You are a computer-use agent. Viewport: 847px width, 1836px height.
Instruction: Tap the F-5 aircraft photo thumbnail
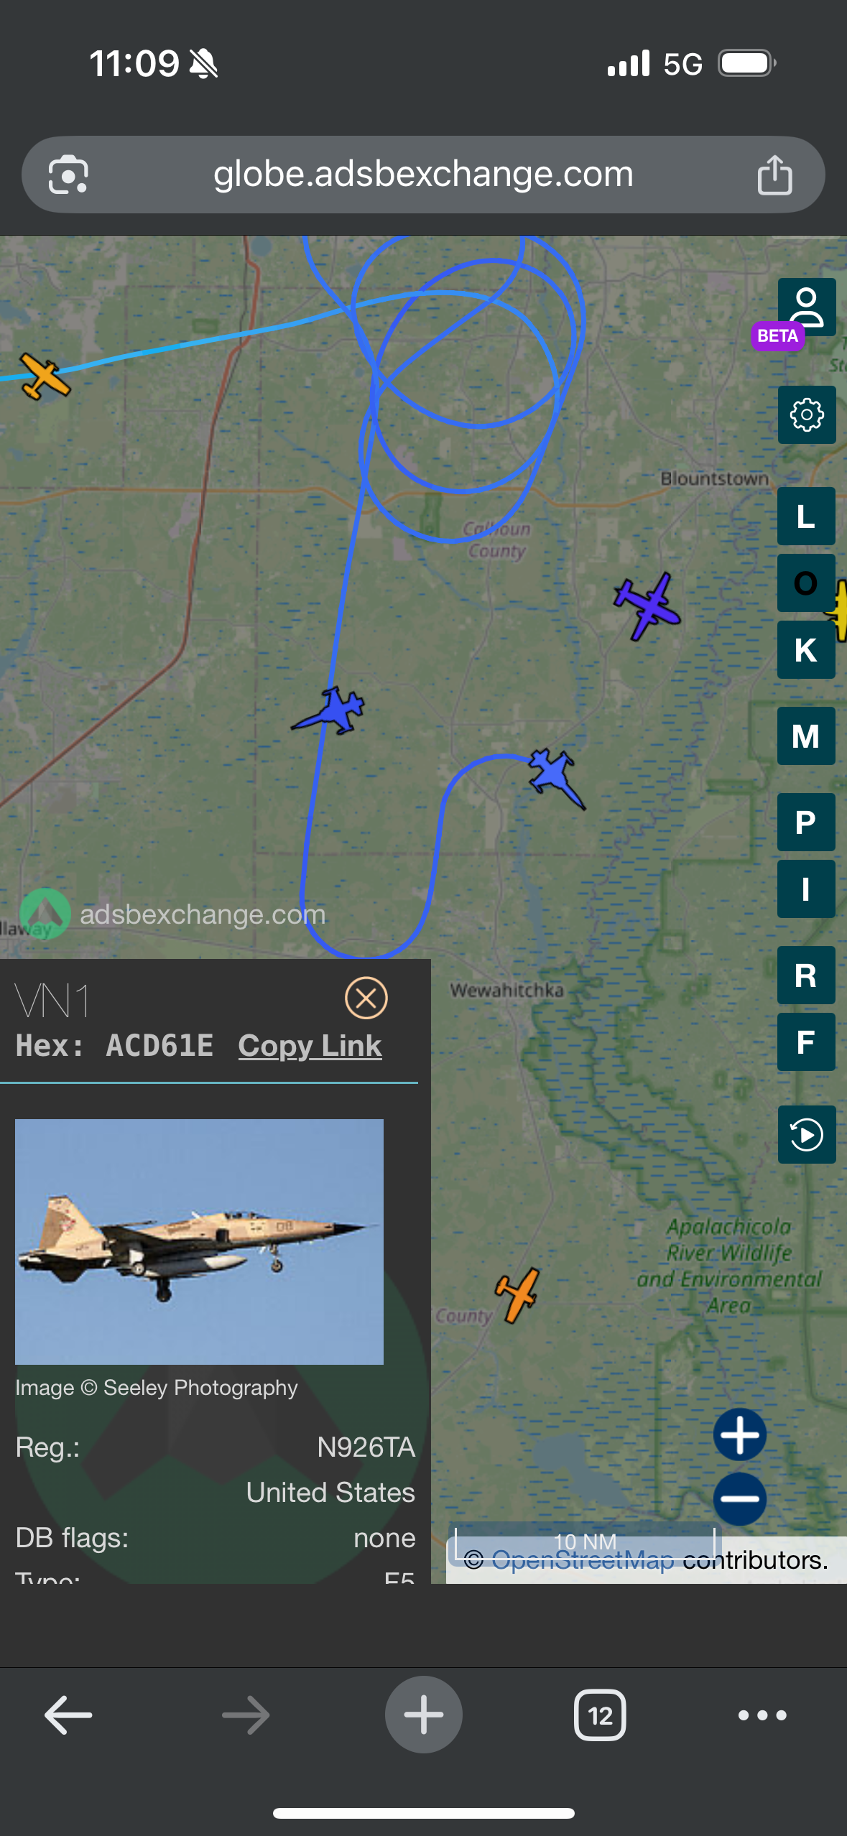[199, 1241]
